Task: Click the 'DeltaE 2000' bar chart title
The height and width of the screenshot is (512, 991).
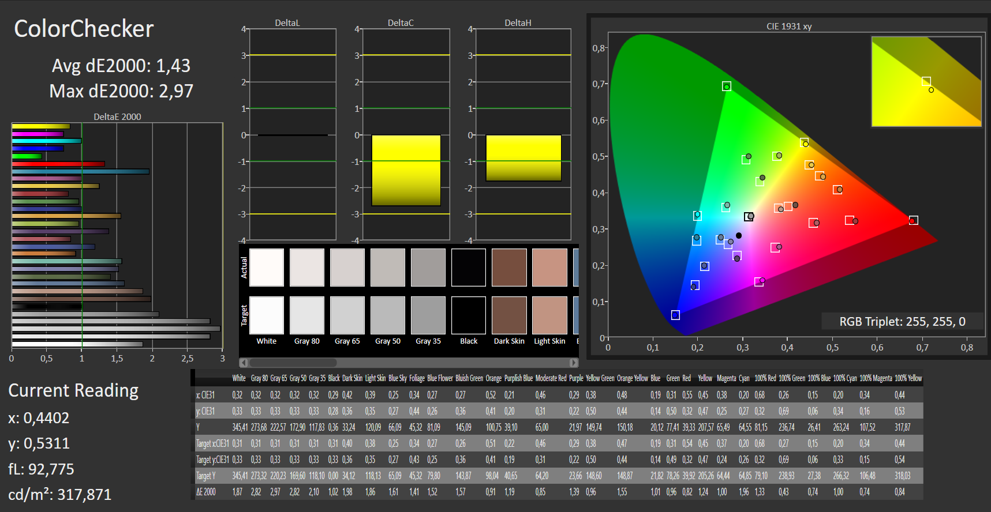Action: (118, 117)
